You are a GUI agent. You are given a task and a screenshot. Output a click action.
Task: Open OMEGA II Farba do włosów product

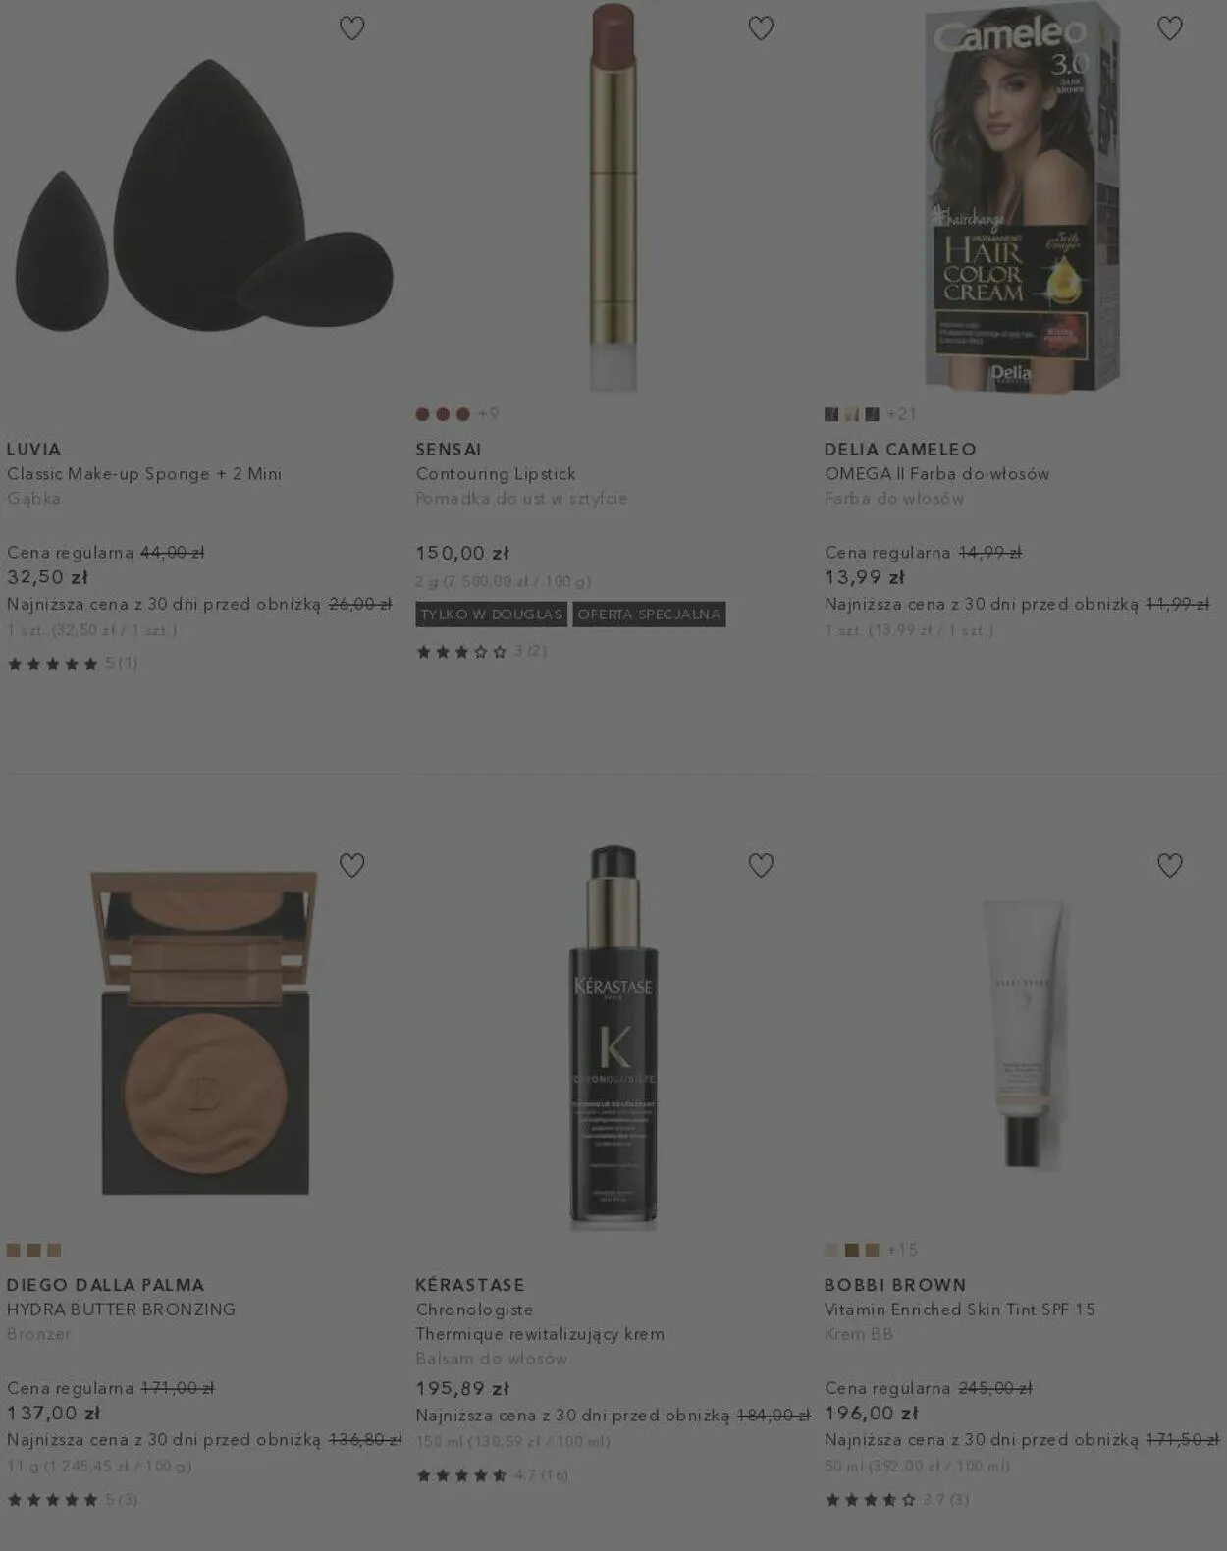[x=936, y=473]
